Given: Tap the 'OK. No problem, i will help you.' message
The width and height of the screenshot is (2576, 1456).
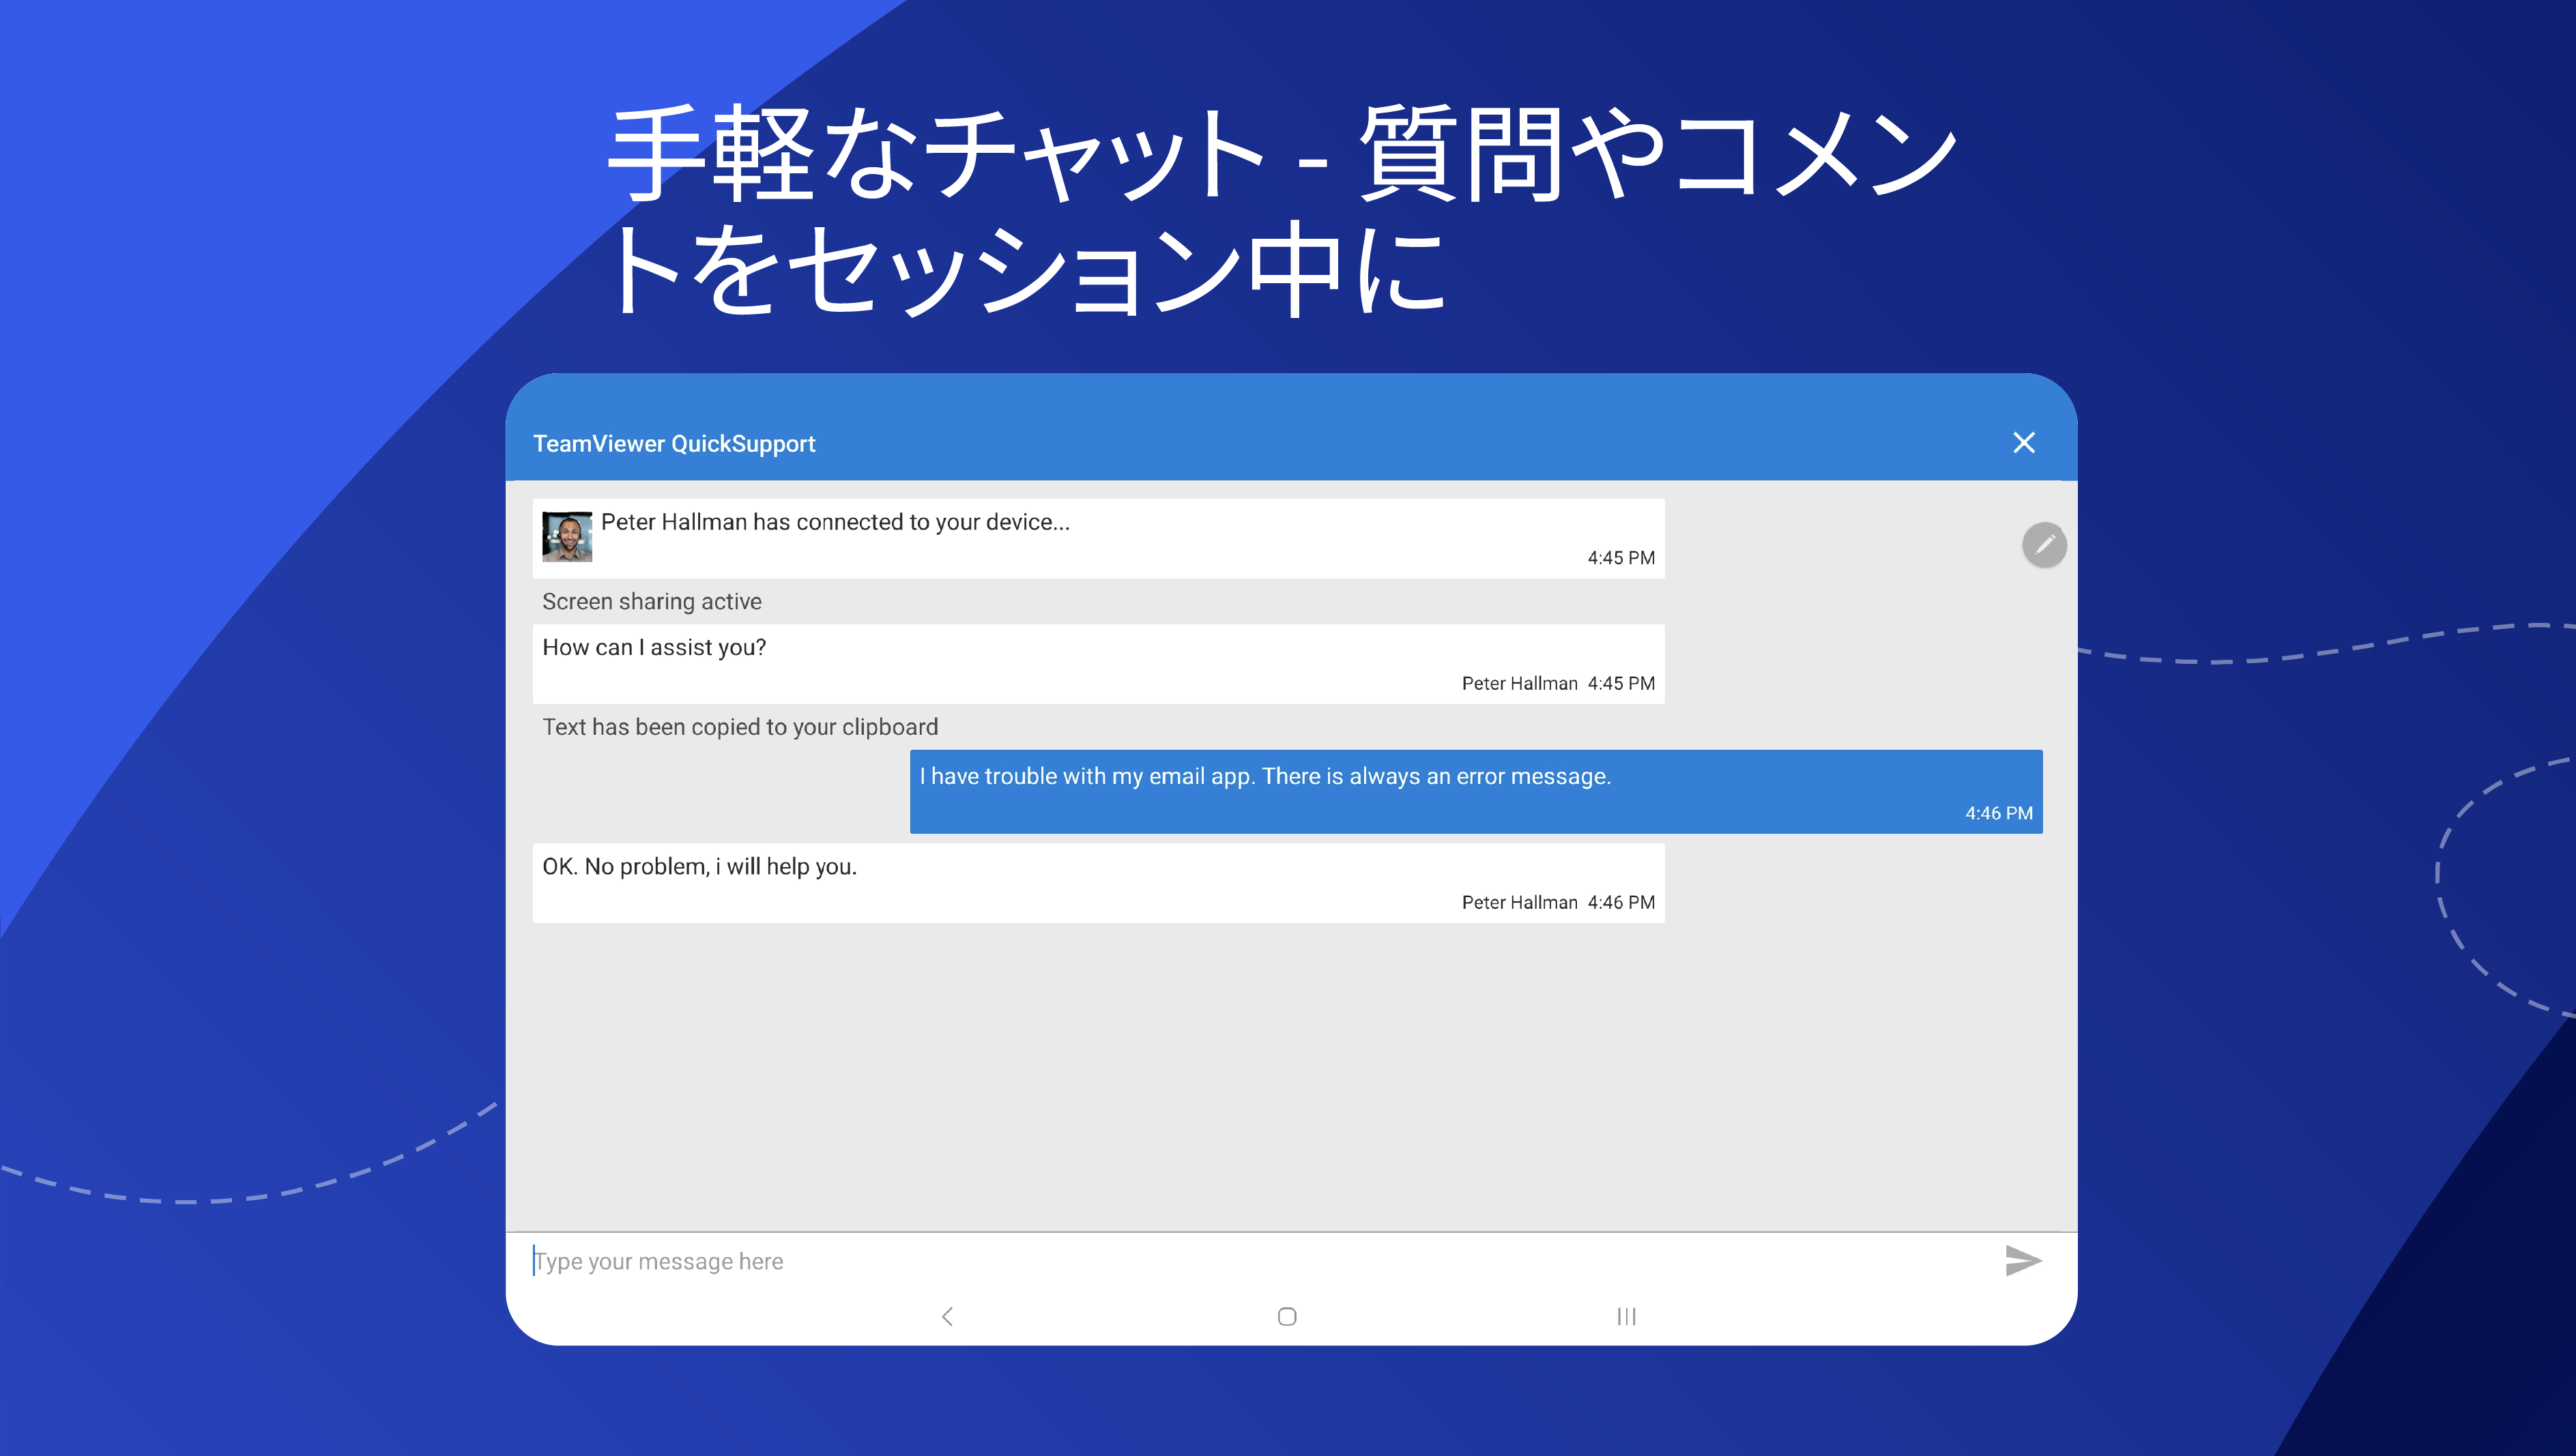Looking at the screenshot, I should tap(1098, 883).
